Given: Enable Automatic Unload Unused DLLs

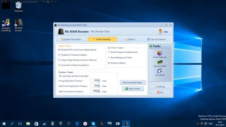Looking at the screenshot, I should coord(59,65).
